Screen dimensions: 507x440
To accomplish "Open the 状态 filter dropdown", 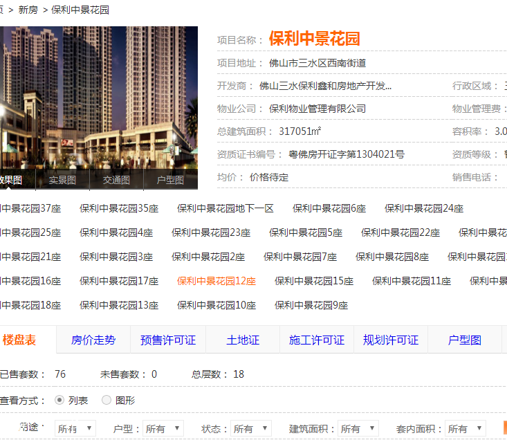I will pos(250,429).
